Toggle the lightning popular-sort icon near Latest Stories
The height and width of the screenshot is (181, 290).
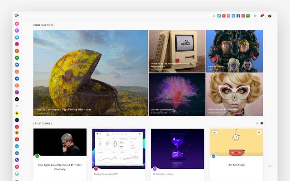pos(257,123)
